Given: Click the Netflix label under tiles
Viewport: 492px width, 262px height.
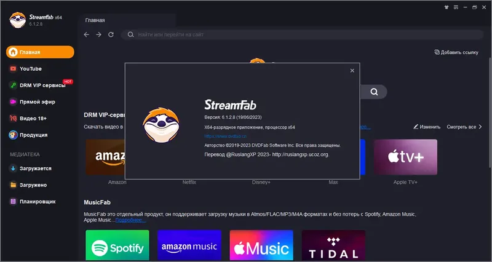Looking at the screenshot, I should (189, 182).
